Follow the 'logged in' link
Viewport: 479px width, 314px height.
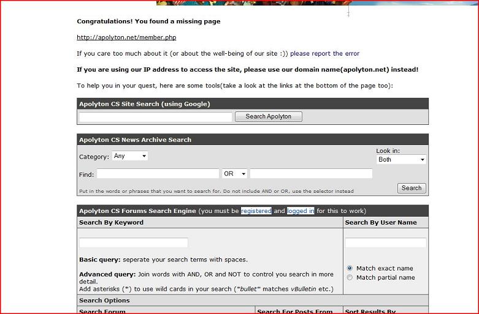(x=301, y=211)
